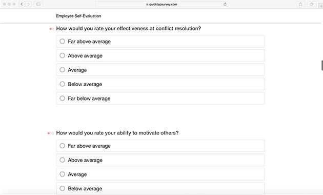Choose Average for conflict resolution question

tap(160, 70)
